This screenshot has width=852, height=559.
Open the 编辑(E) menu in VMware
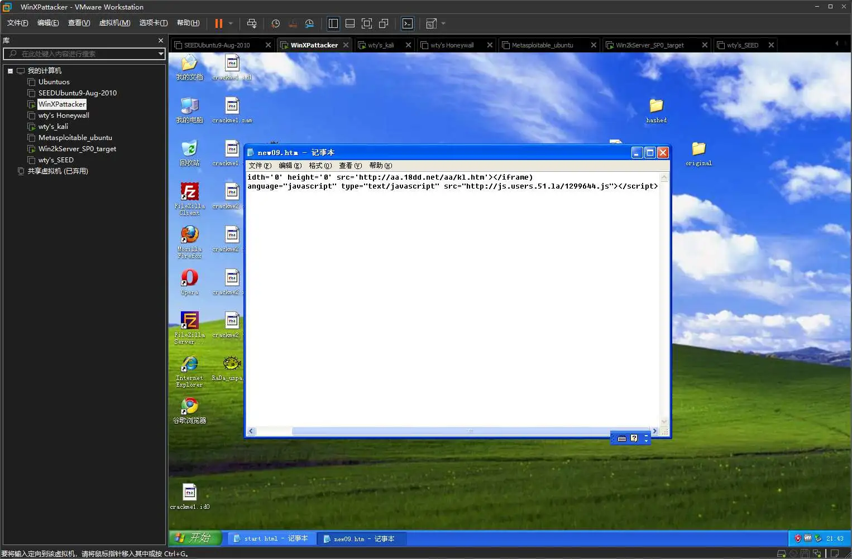pos(48,23)
